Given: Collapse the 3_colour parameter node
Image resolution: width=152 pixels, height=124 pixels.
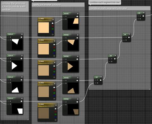Looking at the screenshot, I should coord(55,62).
